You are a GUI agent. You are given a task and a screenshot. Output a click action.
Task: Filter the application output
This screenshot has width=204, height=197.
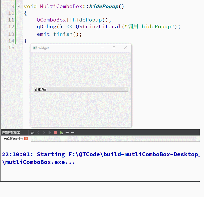(x=33, y=132)
